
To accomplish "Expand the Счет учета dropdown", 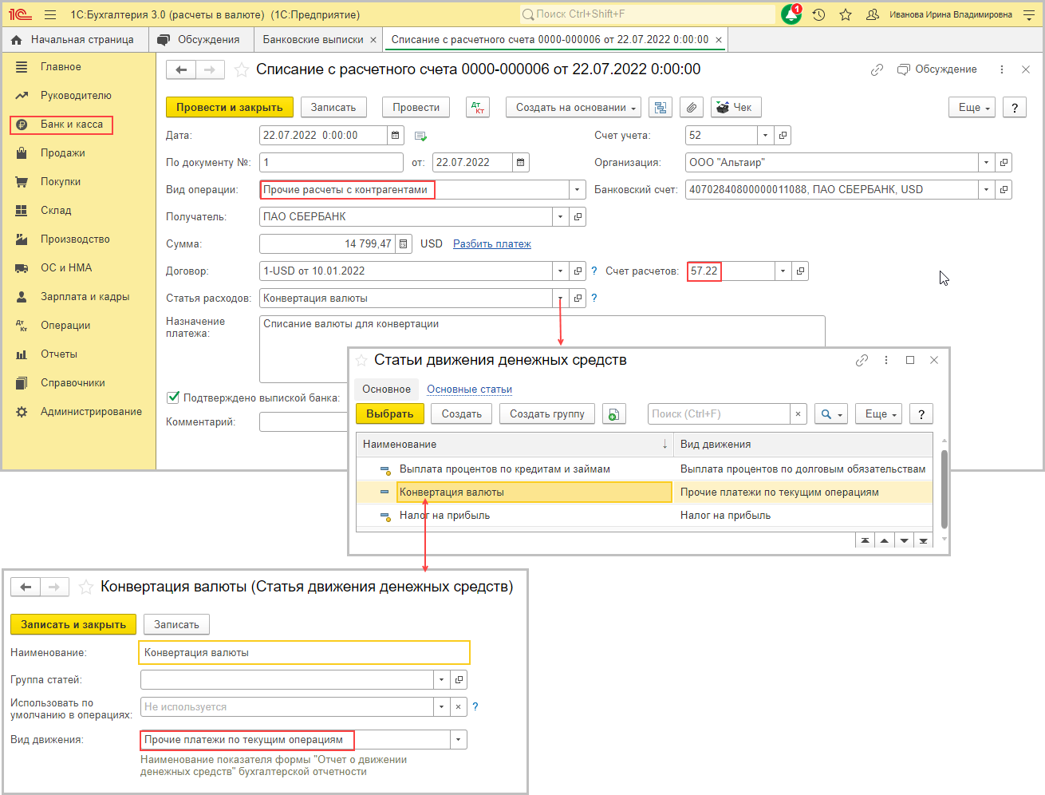I will click(x=765, y=136).
